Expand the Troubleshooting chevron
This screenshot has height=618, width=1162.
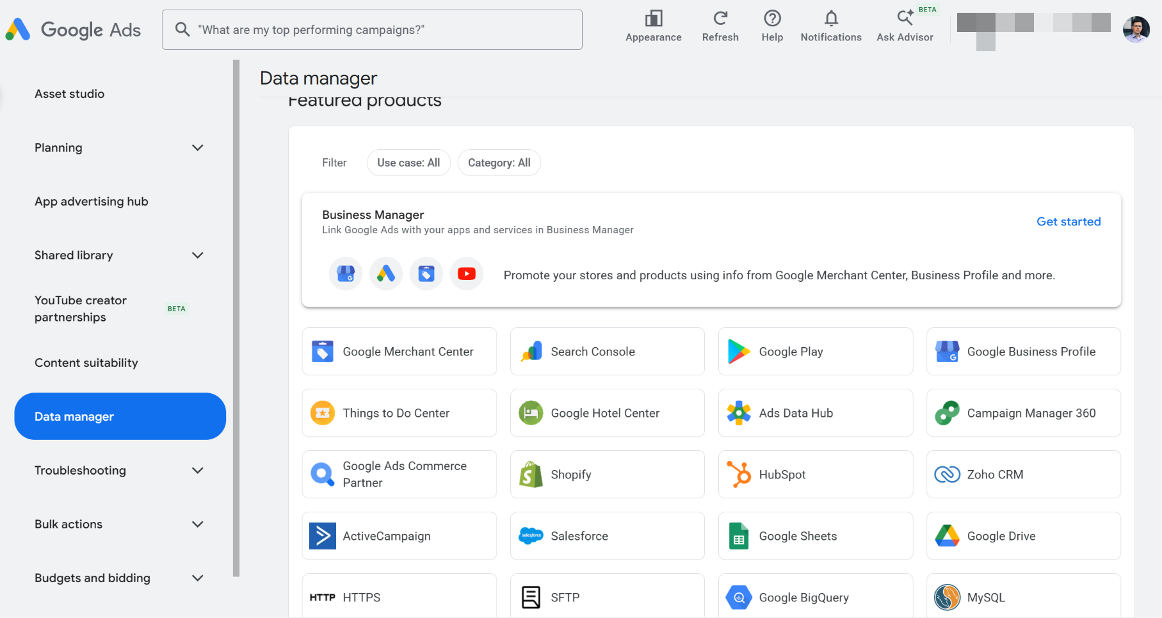coord(198,470)
